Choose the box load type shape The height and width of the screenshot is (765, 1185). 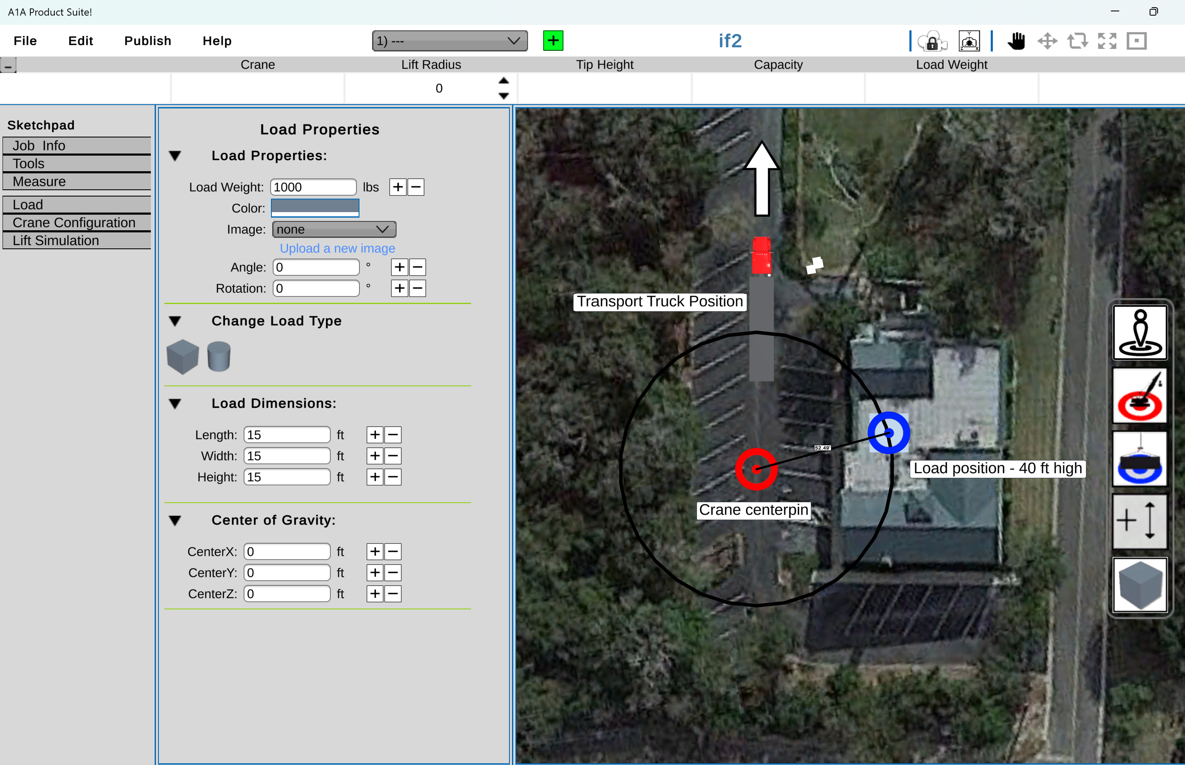click(x=182, y=356)
